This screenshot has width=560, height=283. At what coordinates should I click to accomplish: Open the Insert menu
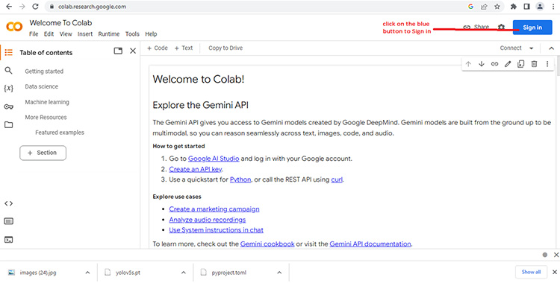click(85, 34)
